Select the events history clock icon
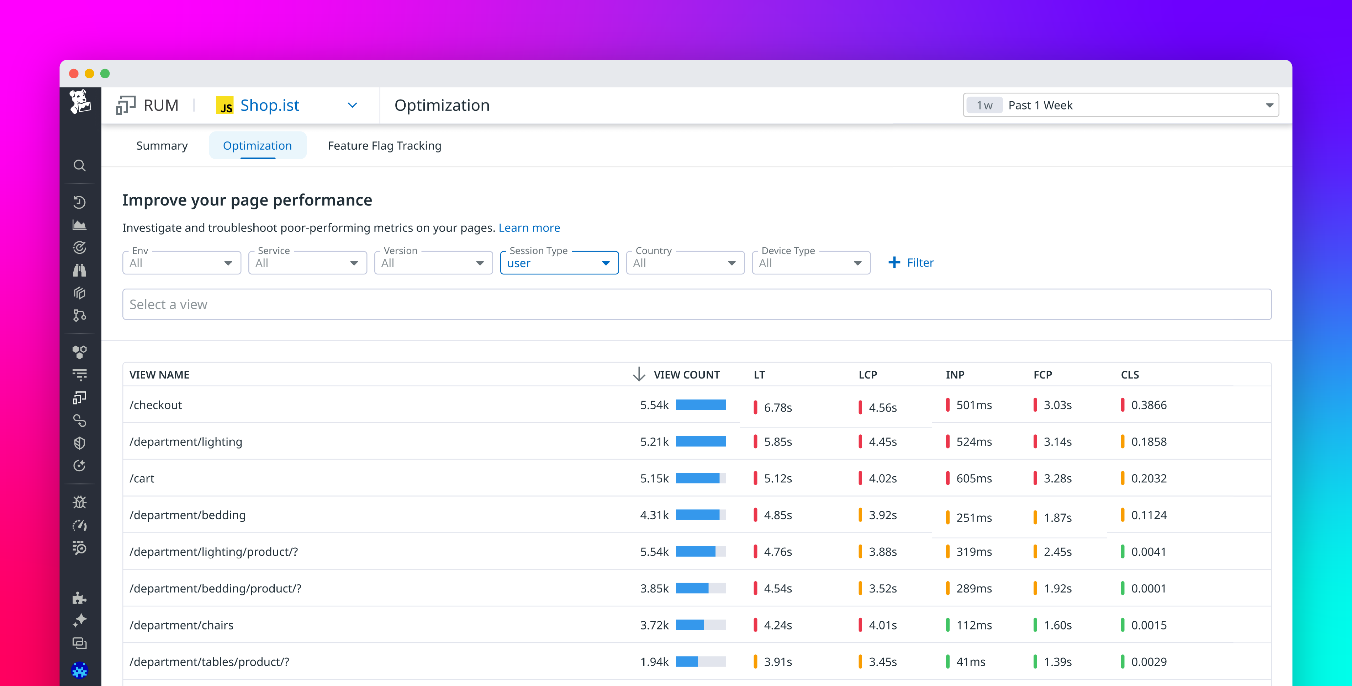The height and width of the screenshot is (686, 1352). 80,202
